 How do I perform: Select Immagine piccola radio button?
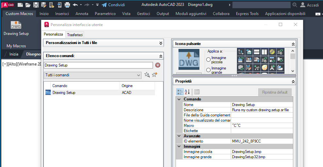pyautogui.click(x=208, y=60)
